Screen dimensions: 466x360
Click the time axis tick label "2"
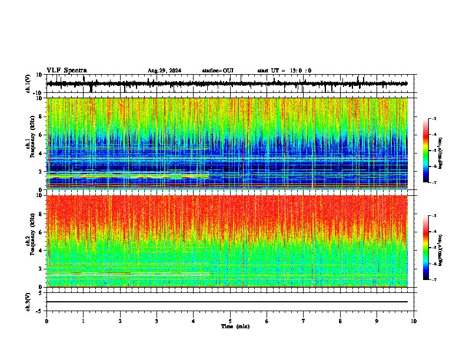(120, 321)
